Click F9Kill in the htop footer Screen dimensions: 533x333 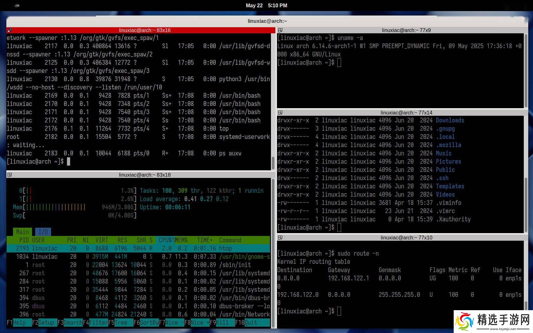219,323
